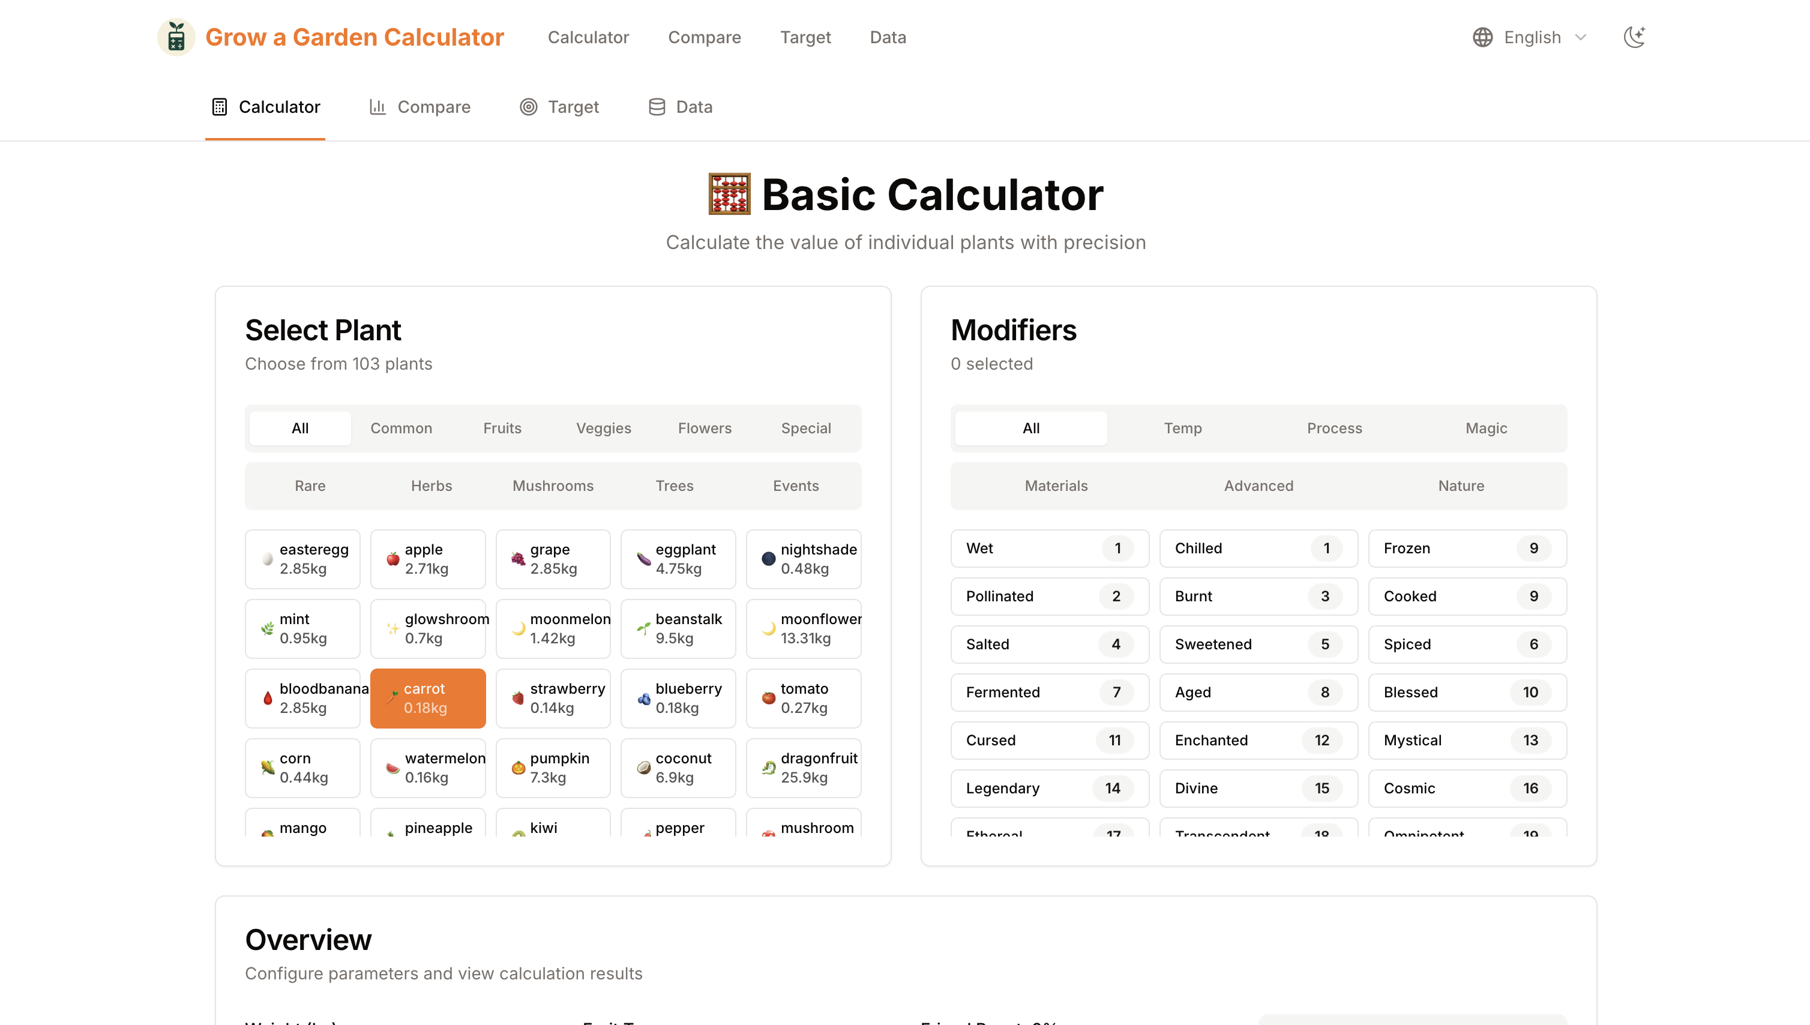Choose the watermelon plant
Screen dimensions: 1810x1025
coord(427,768)
